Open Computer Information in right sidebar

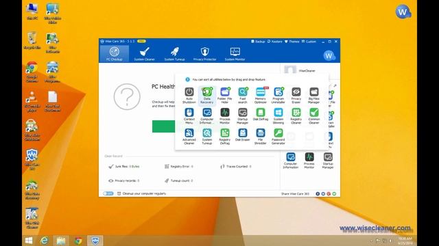point(290,161)
